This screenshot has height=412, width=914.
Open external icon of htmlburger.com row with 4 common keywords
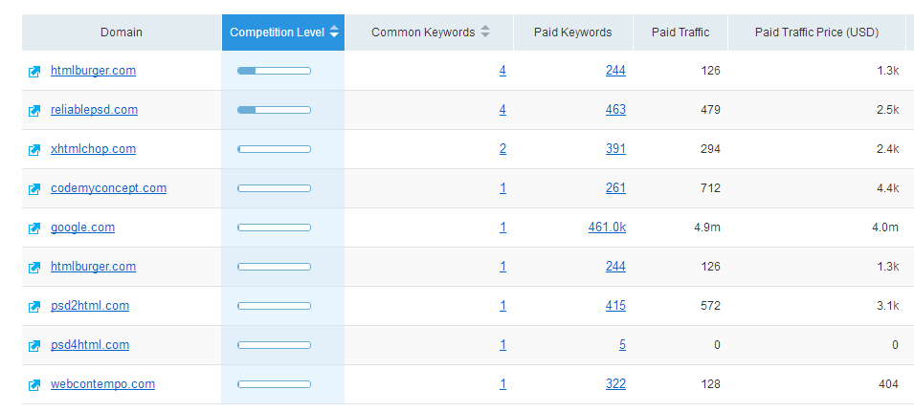[x=34, y=72]
